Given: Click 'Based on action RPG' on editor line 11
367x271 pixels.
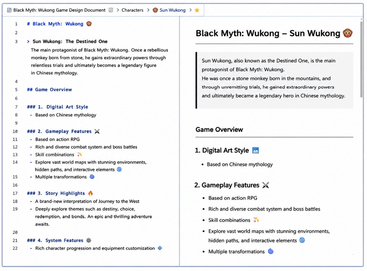Looking at the screenshot, I should pos(57,139).
